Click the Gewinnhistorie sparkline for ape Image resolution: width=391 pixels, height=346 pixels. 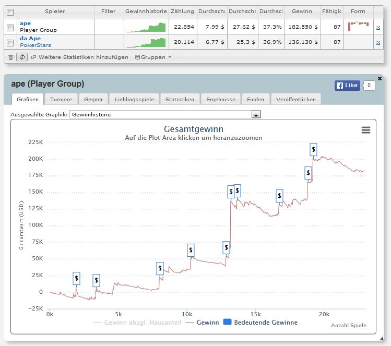click(146, 27)
